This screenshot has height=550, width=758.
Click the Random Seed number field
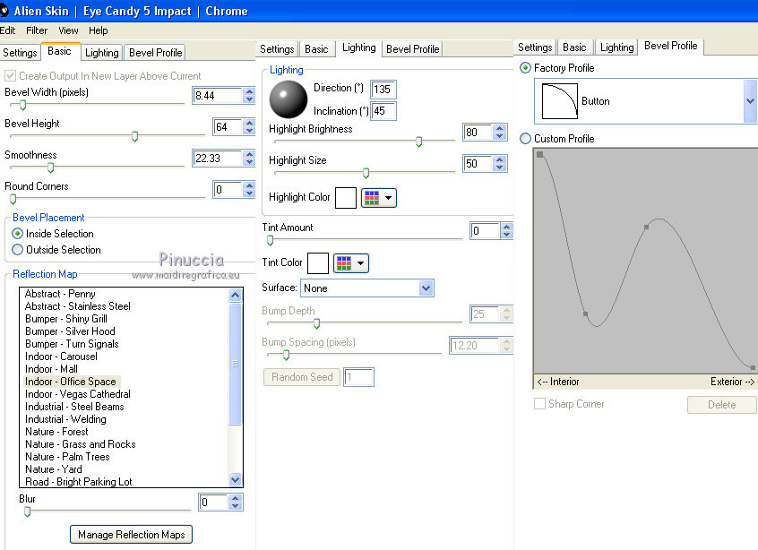pos(358,377)
